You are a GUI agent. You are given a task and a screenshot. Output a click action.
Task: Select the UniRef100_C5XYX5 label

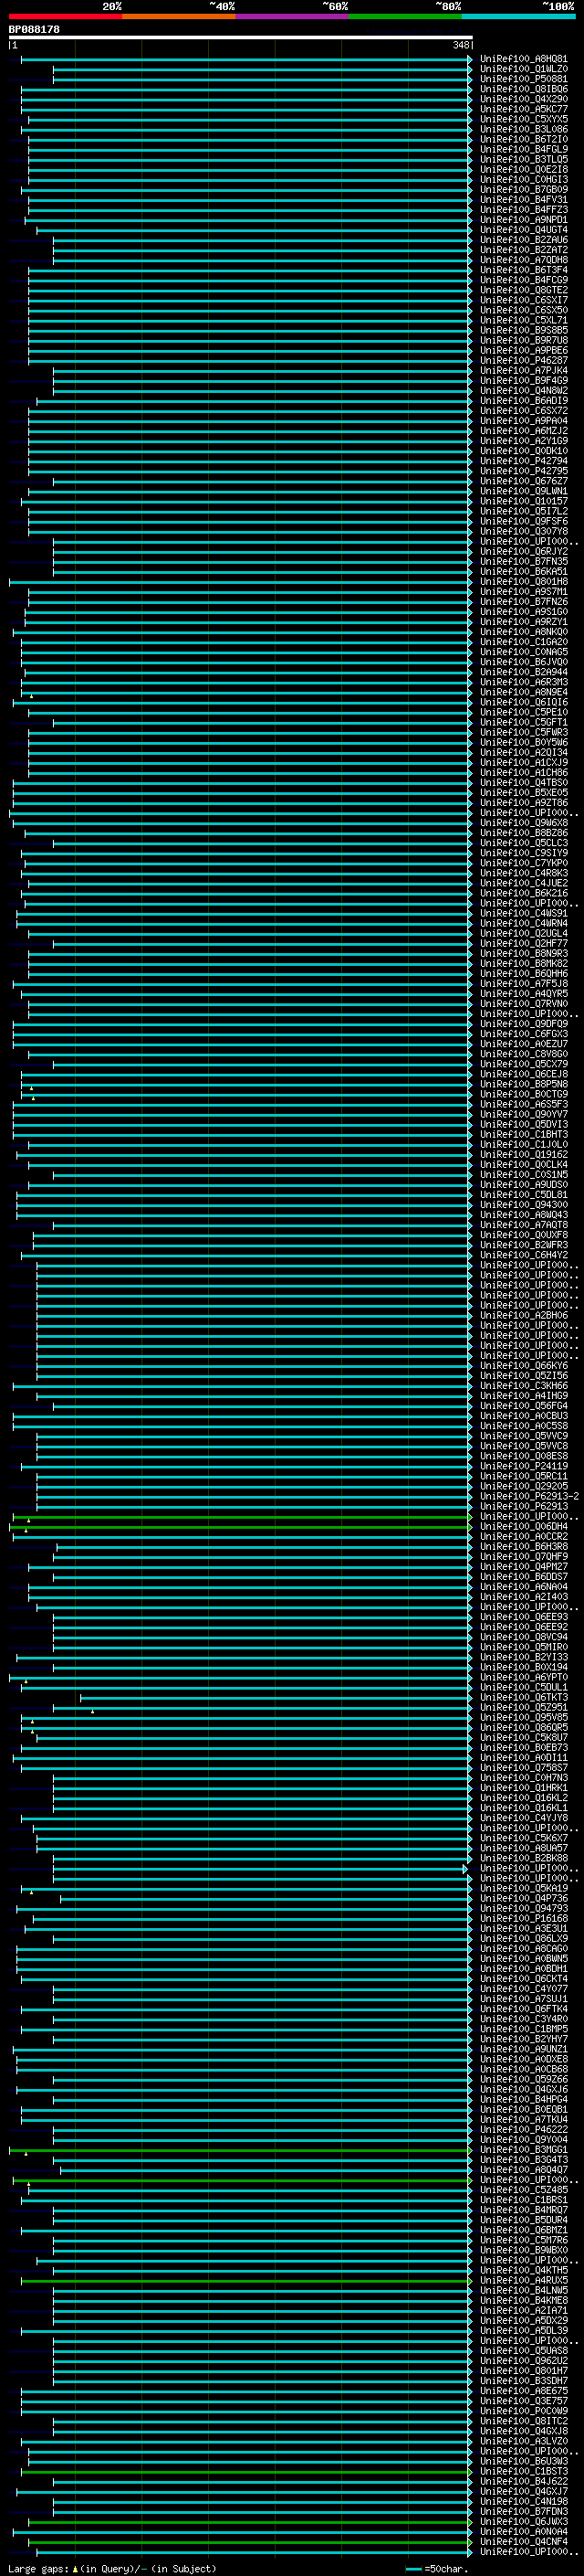[x=523, y=119]
